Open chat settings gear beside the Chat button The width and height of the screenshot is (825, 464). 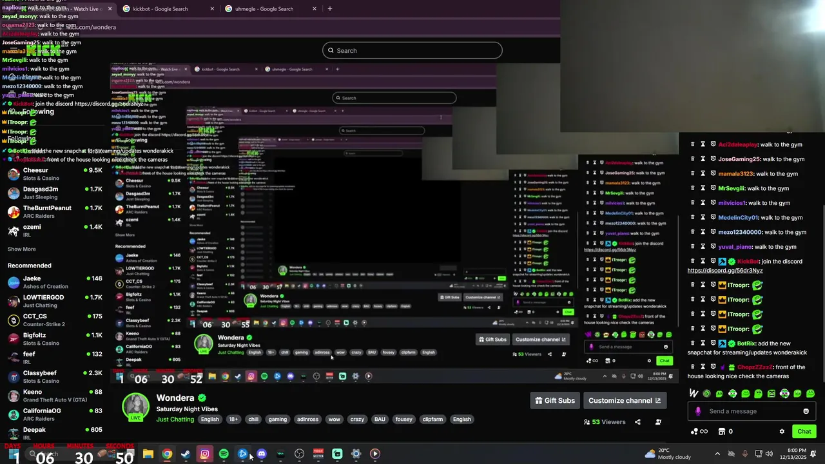pos(782,432)
